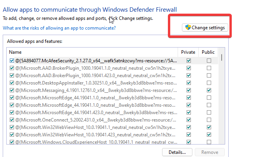Click the Public column header
Screen dimensions: 268x157
208,52
